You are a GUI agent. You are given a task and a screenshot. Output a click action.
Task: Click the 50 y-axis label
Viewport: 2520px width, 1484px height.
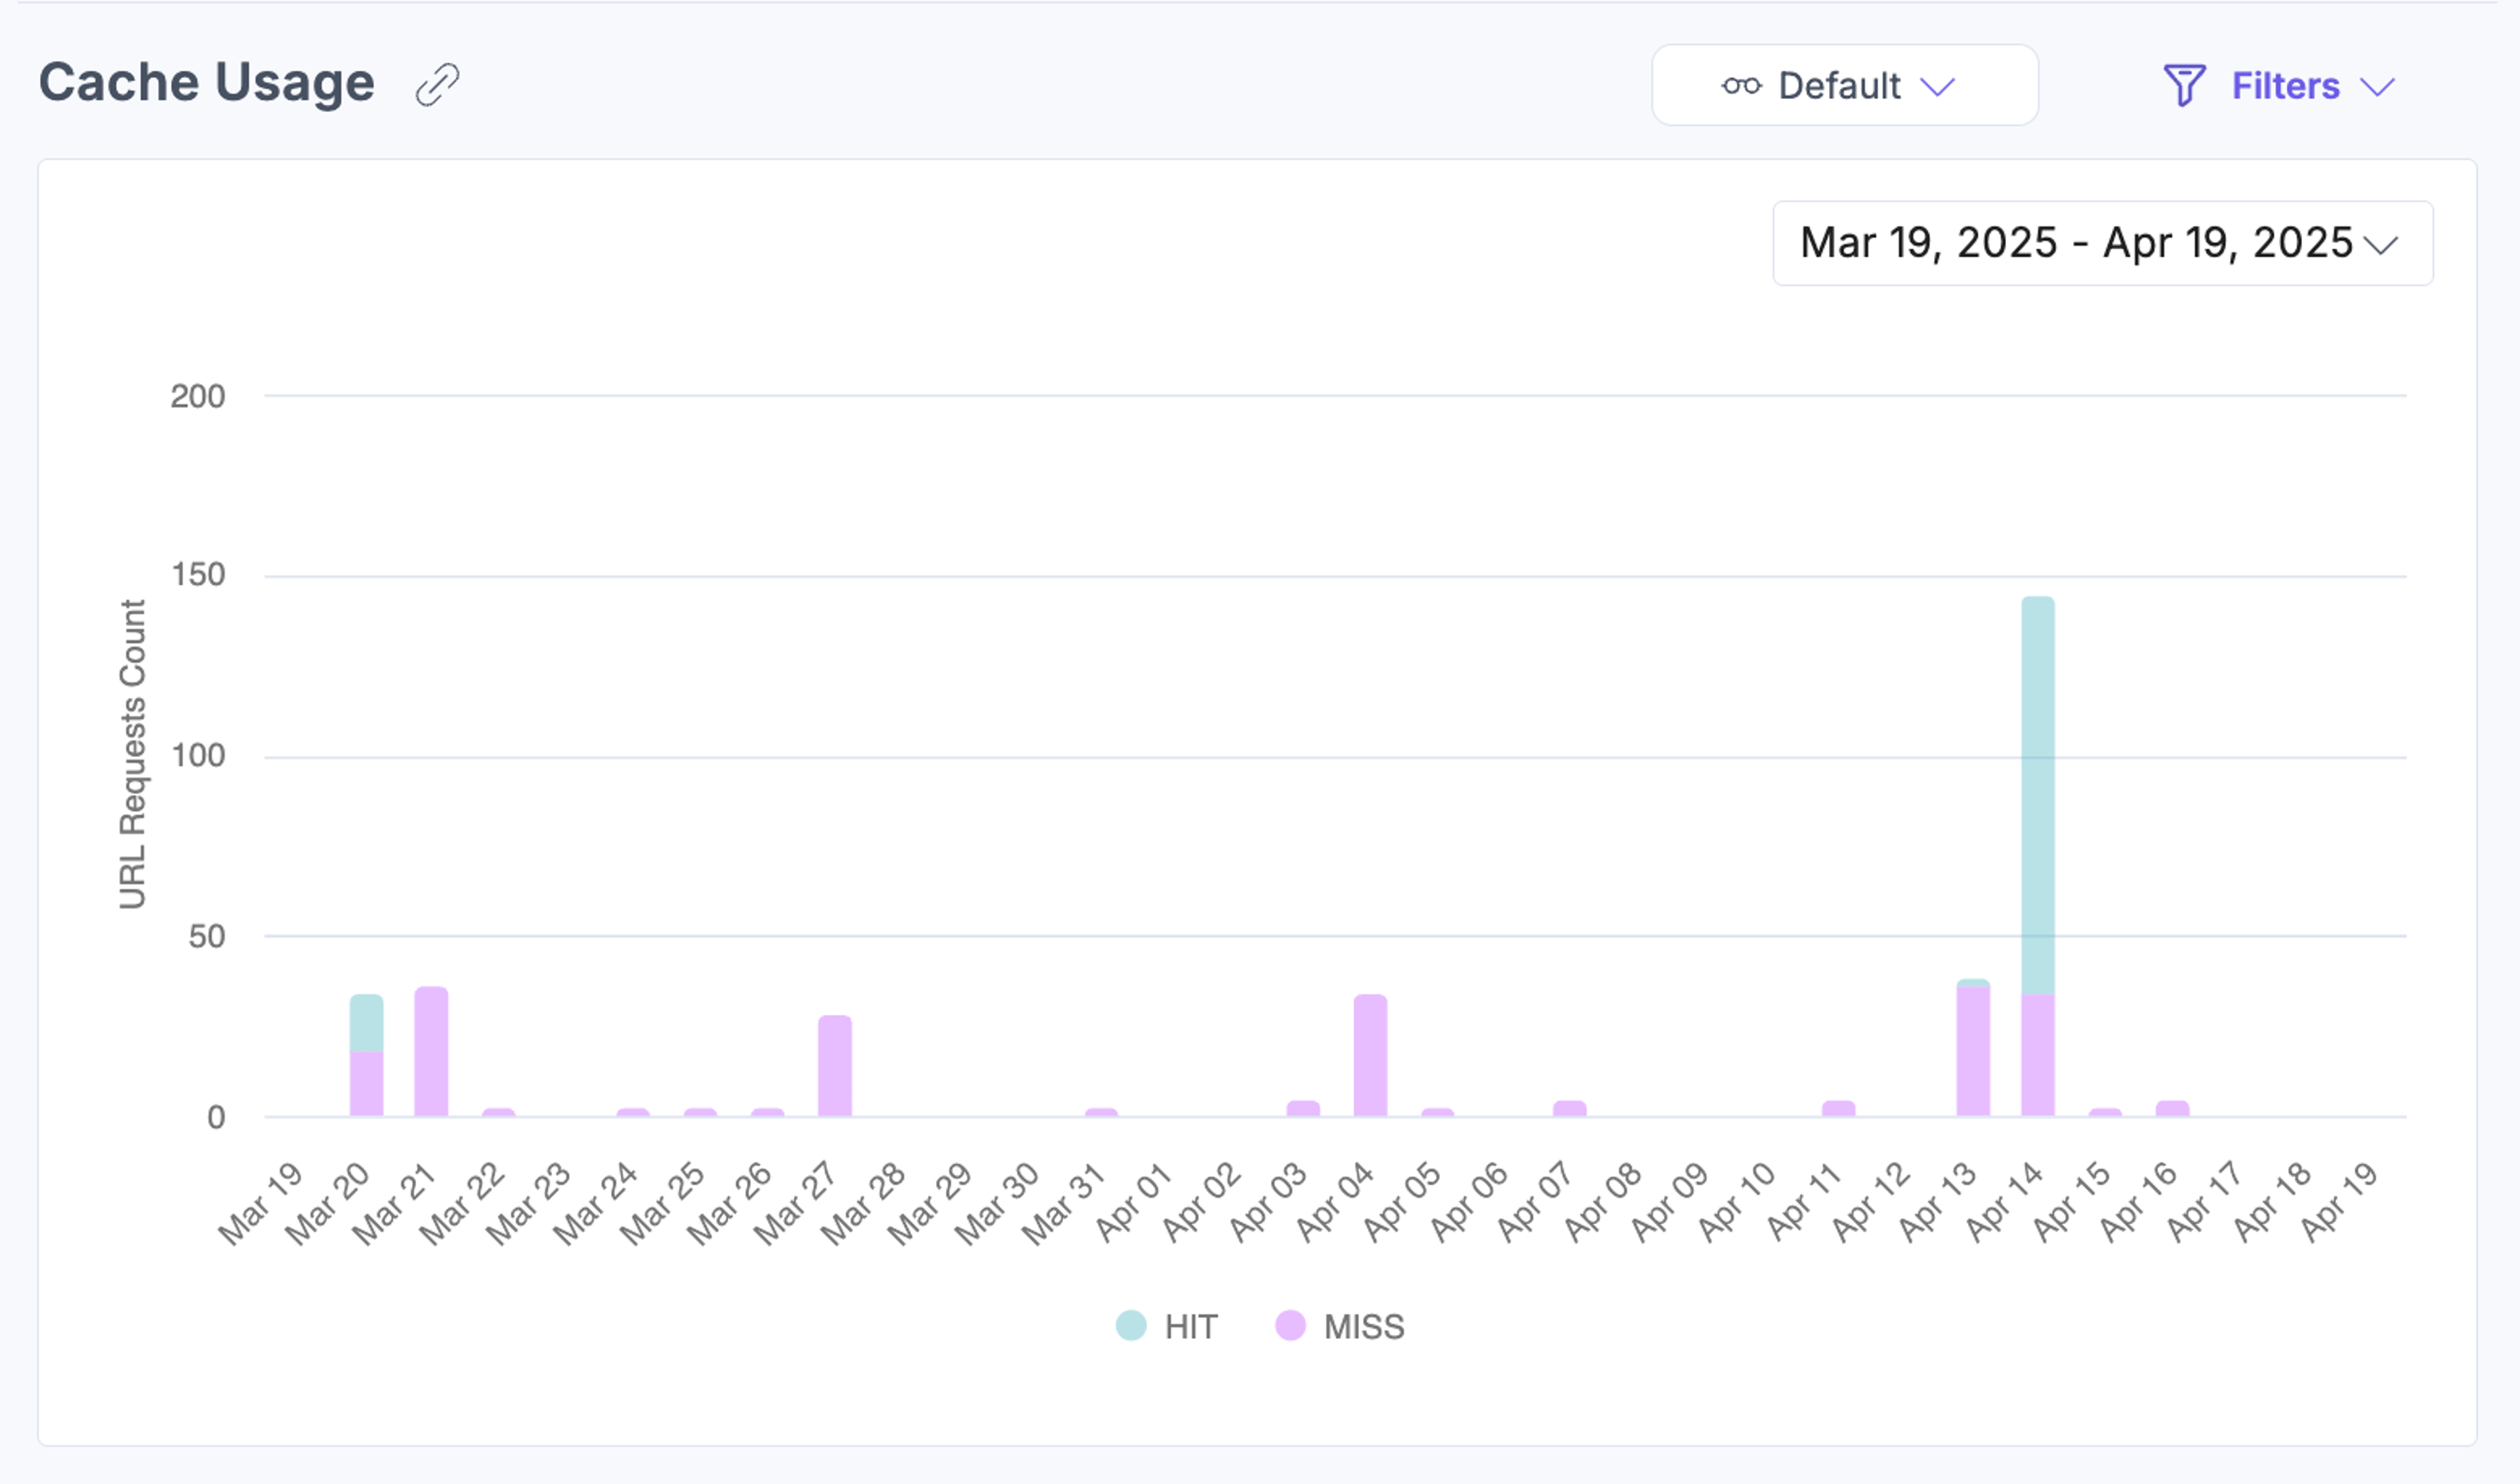coord(206,936)
